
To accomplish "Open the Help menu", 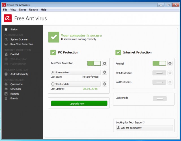I will pos(44,10).
